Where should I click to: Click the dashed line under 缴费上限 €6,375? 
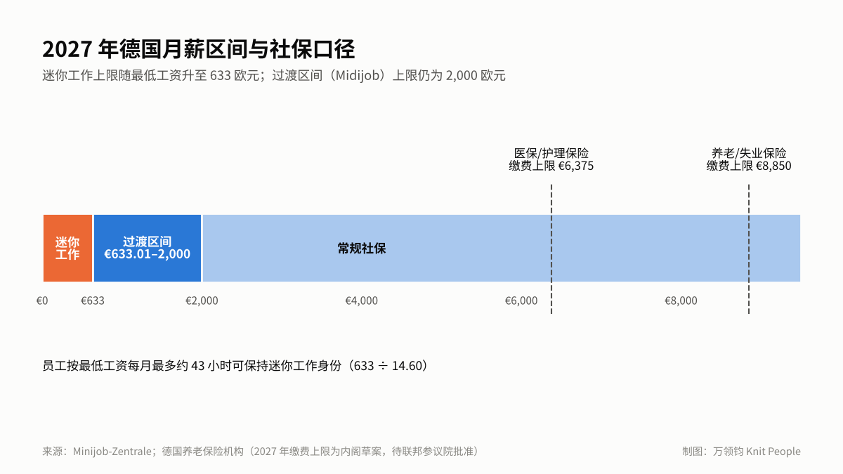coord(551,249)
